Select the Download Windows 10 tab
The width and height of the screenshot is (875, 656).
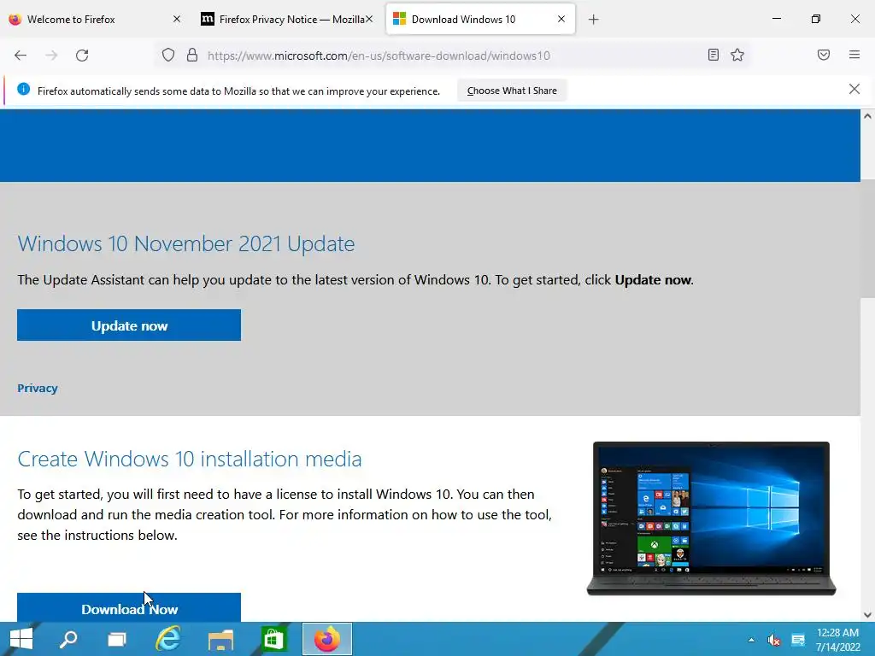click(480, 19)
